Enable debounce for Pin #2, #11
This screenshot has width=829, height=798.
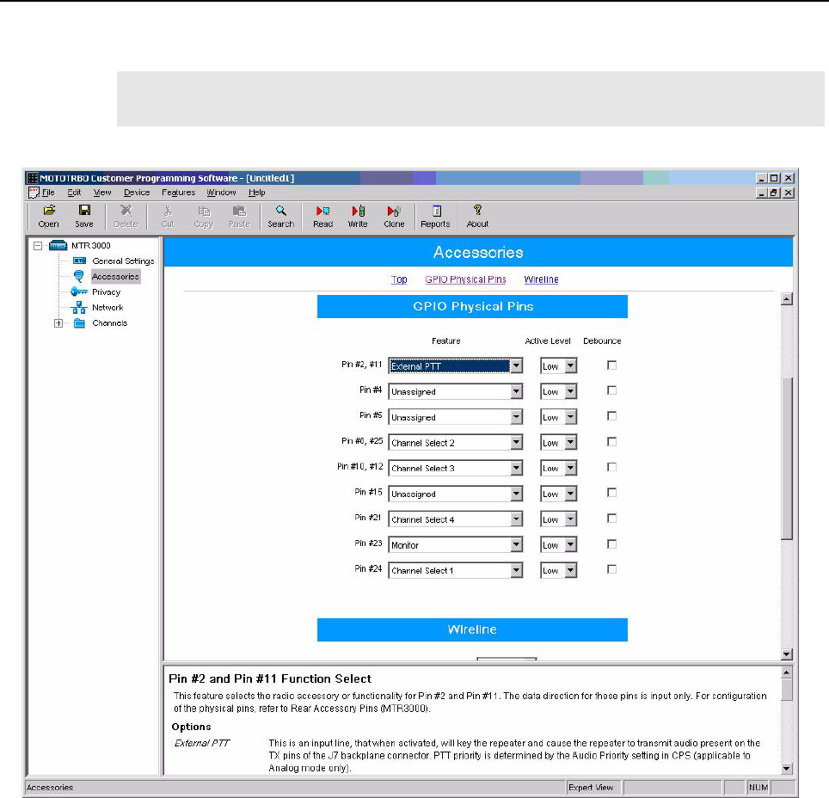click(611, 365)
